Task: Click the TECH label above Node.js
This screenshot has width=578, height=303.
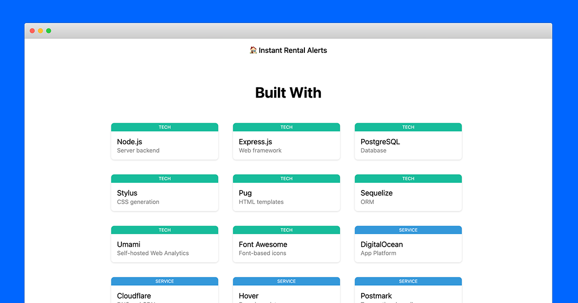Action: (x=165, y=127)
